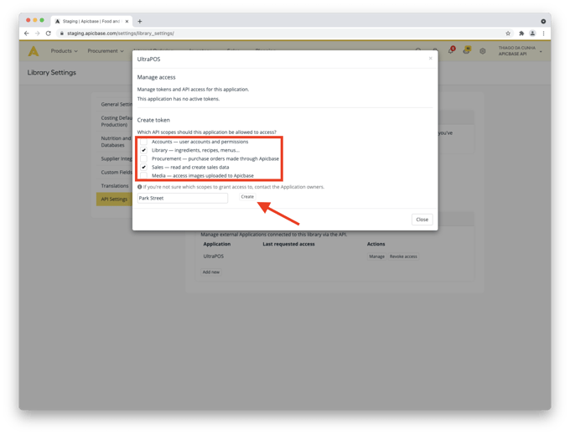Open Costing Defaults in the sidebar
The height and width of the screenshot is (435, 570).
(x=117, y=121)
